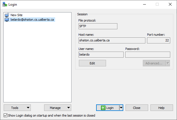Open the Manage dropdown menu
Viewport: 177px width, 120px height.
tap(58, 108)
